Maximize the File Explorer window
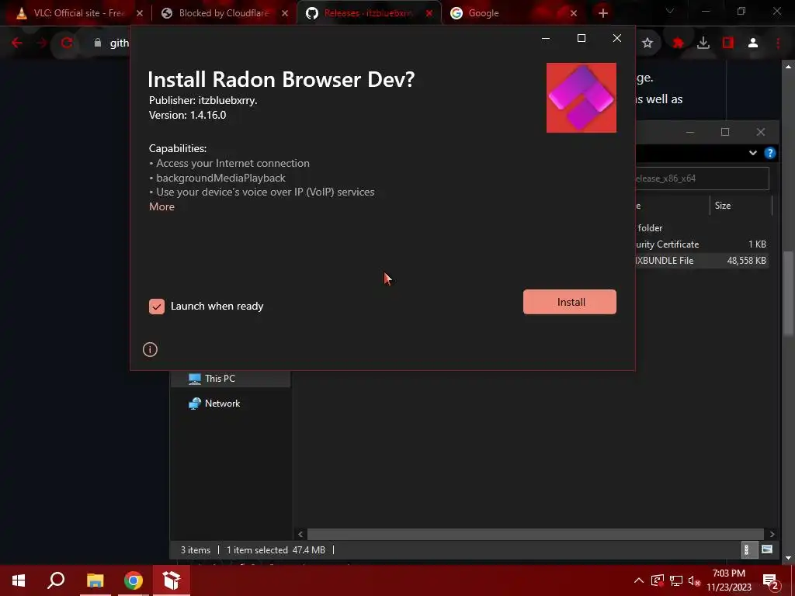The height and width of the screenshot is (596, 795). click(x=725, y=132)
